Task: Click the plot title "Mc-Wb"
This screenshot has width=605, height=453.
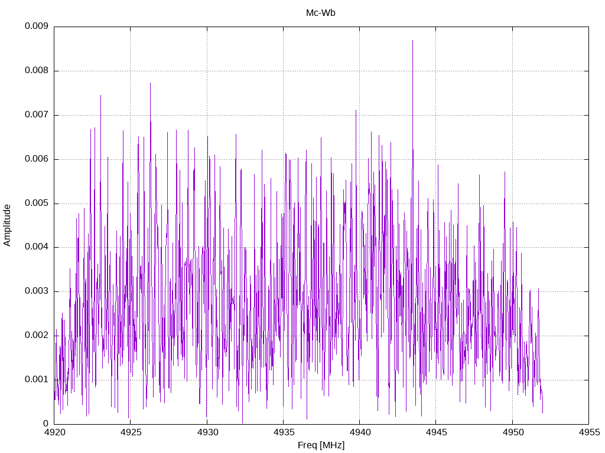Action: (321, 13)
